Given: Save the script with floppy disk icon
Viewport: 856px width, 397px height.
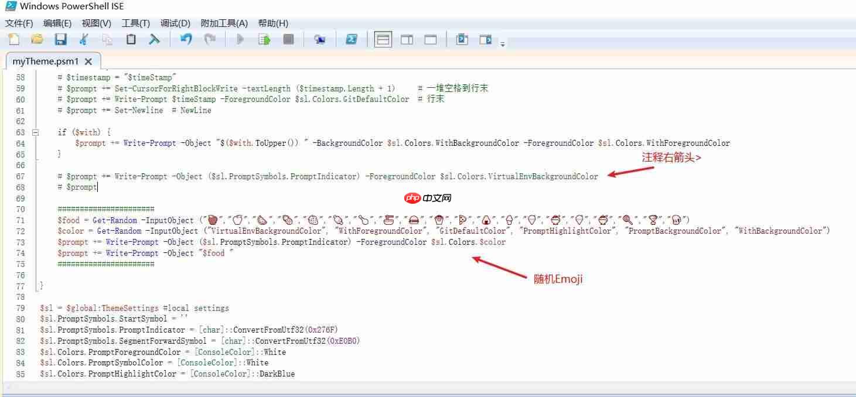Looking at the screenshot, I should (60, 39).
